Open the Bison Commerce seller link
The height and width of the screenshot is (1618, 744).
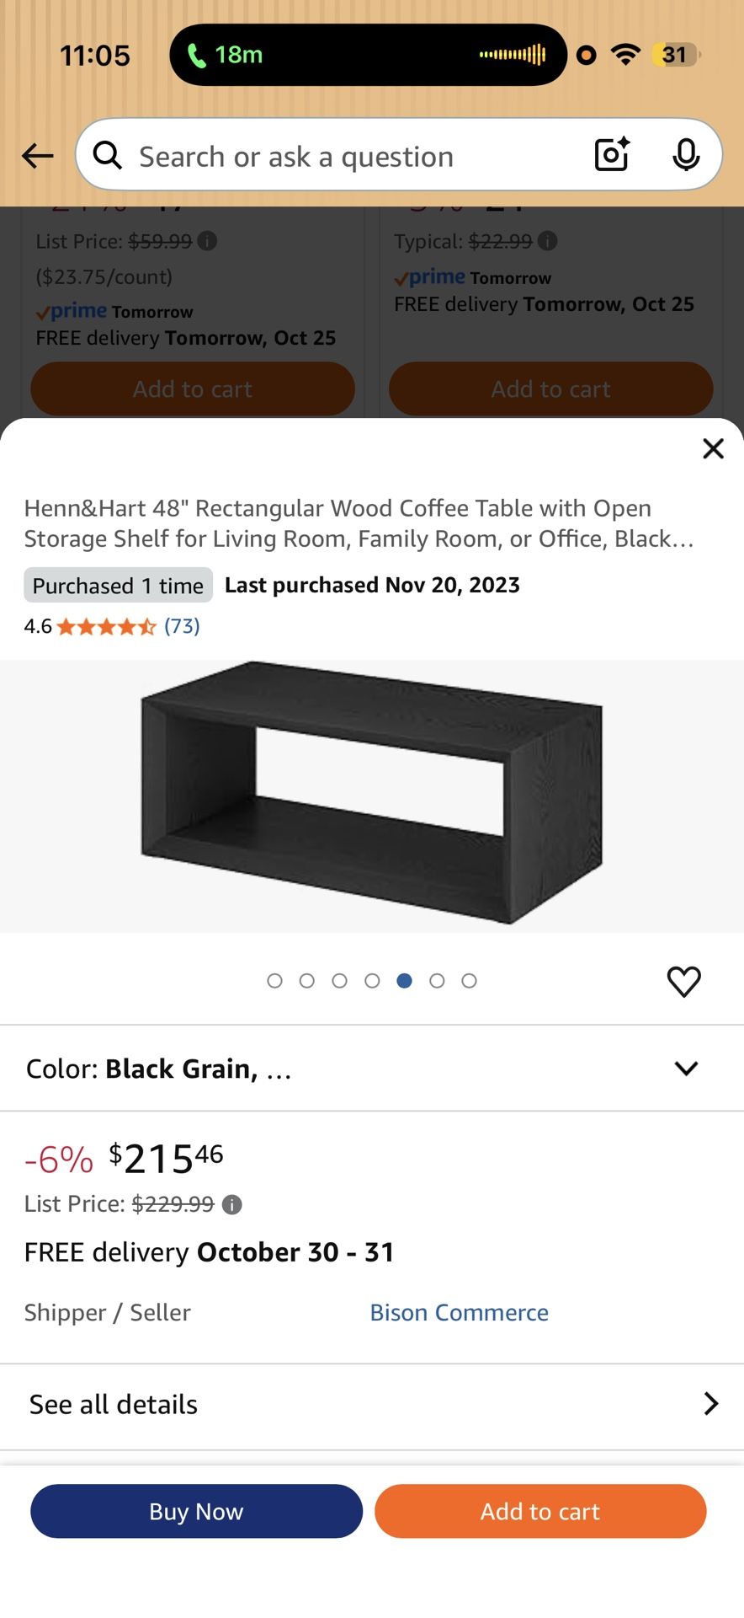tap(459, 1312)
